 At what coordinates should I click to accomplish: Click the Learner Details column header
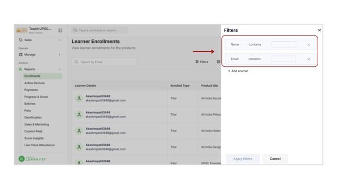(85, 86)
